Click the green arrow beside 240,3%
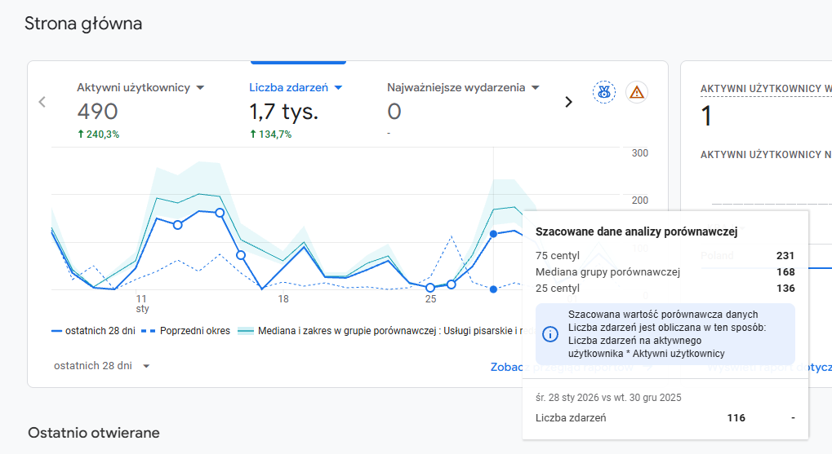The image size is (832, 454). click(x=81, y=134)
